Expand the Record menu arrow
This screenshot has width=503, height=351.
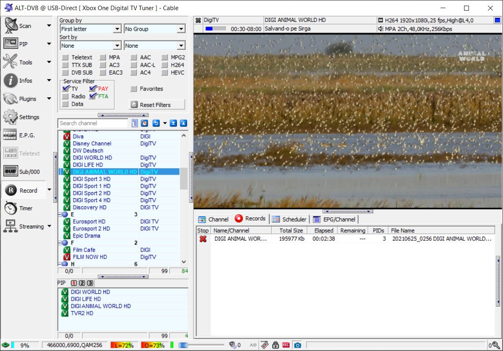(x=49, y=190)
